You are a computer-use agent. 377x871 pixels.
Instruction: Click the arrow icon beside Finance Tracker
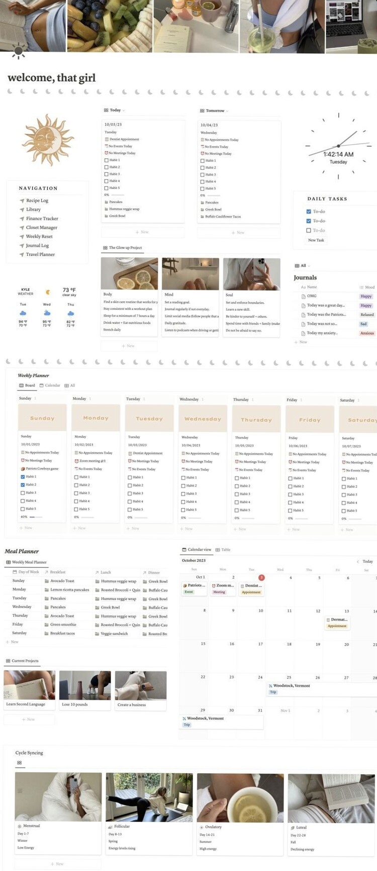22,219
